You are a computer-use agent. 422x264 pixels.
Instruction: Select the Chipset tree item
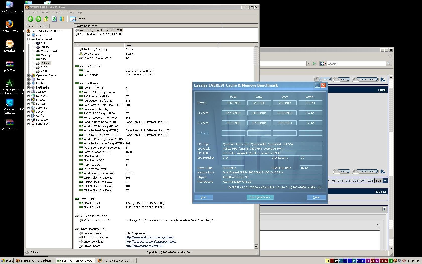coord(45,63)
